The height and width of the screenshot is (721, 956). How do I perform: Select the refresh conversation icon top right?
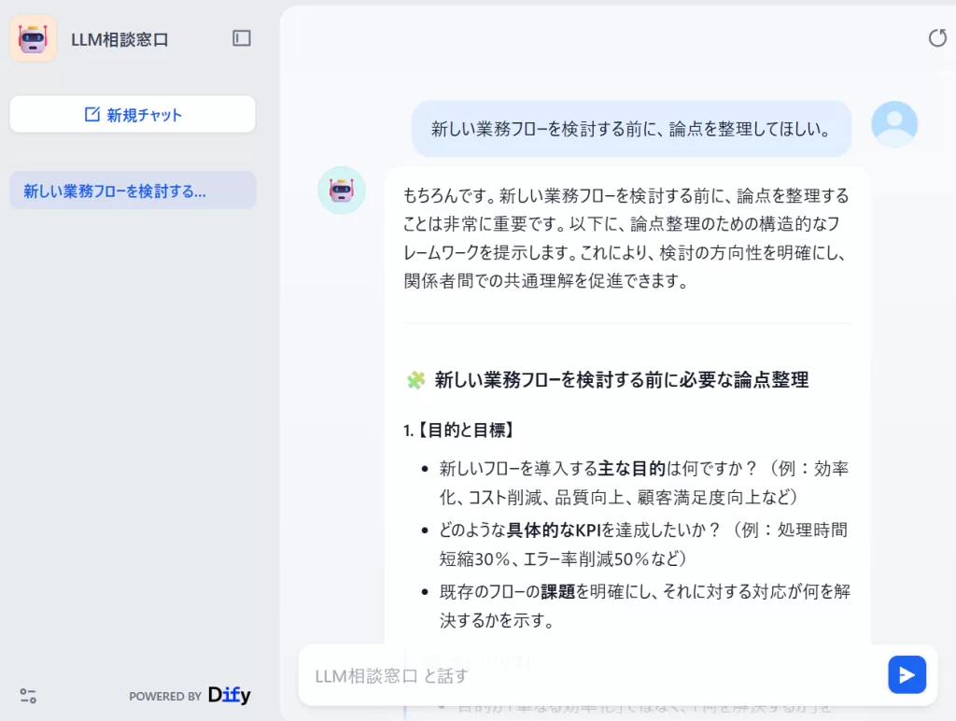tap(936, 37)
